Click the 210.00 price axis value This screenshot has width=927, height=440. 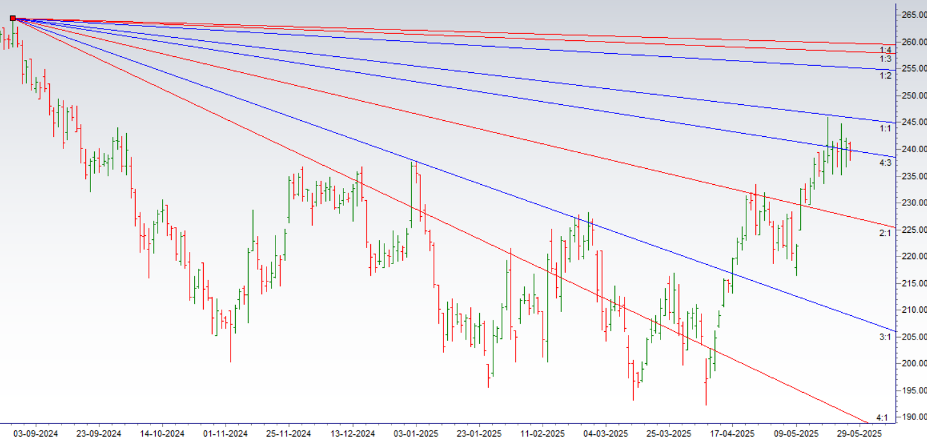914,310
